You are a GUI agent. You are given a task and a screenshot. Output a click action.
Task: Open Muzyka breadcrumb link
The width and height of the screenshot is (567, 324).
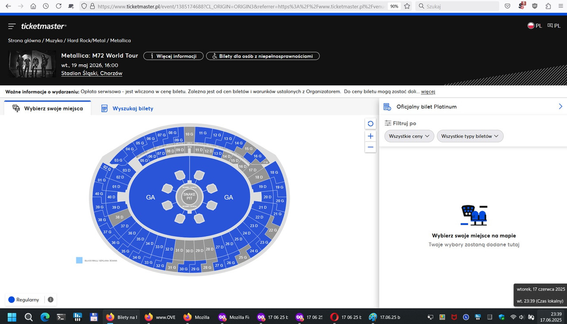54,40
